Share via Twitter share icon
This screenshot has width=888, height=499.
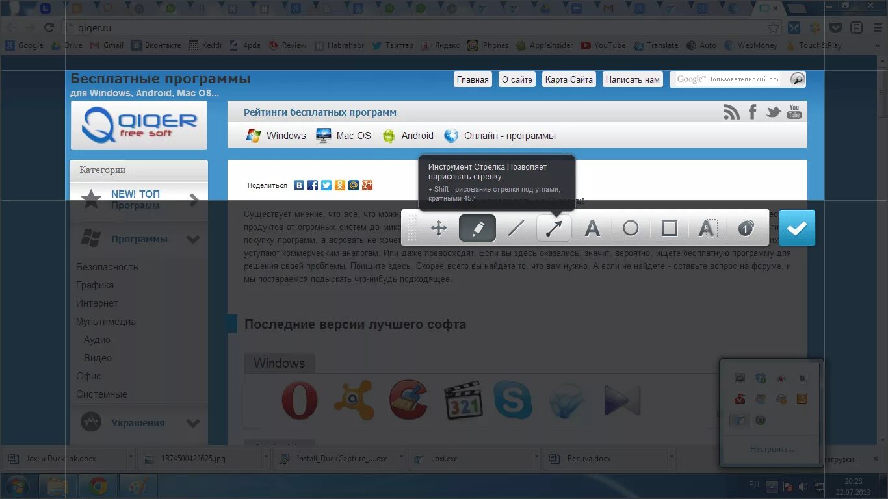point(326,185)
